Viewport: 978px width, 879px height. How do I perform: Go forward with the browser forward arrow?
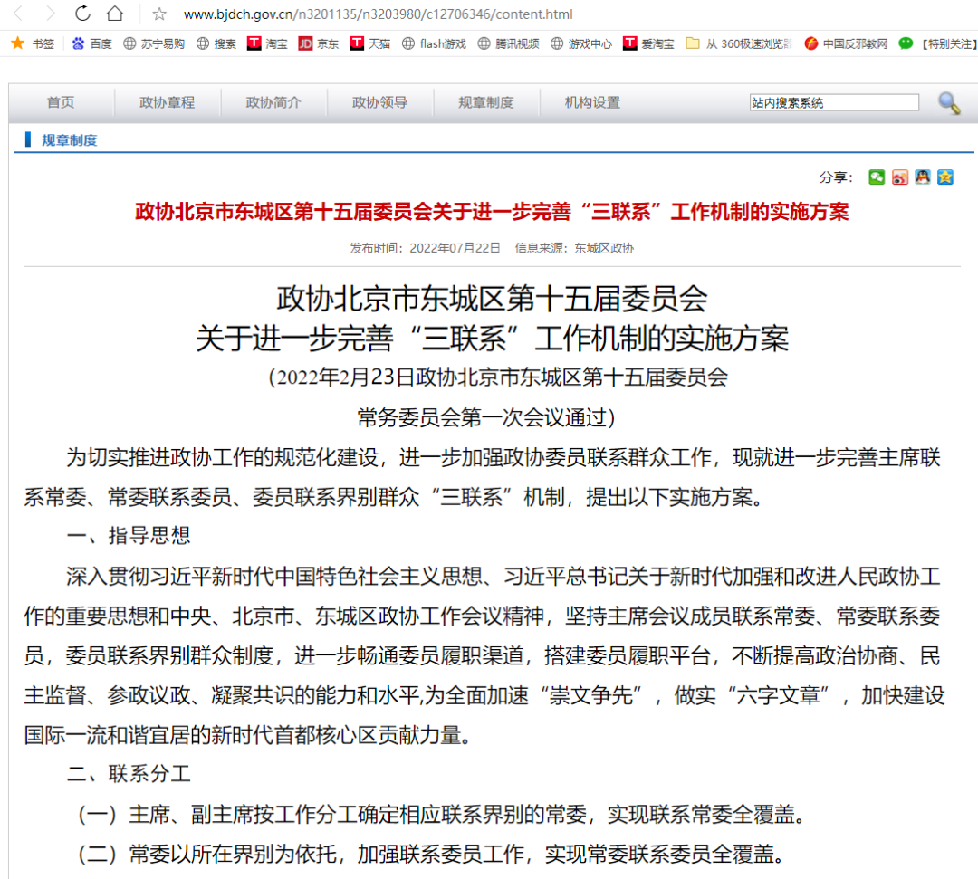pos(50,14)
